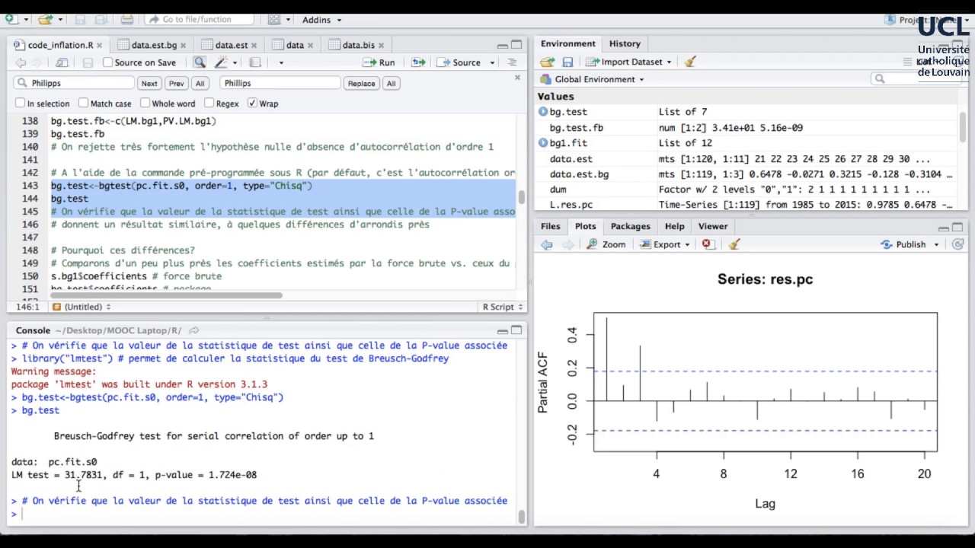Click the document outline icon in editor toolbar
The image size is (975, 548).
(x=512, y=62)
